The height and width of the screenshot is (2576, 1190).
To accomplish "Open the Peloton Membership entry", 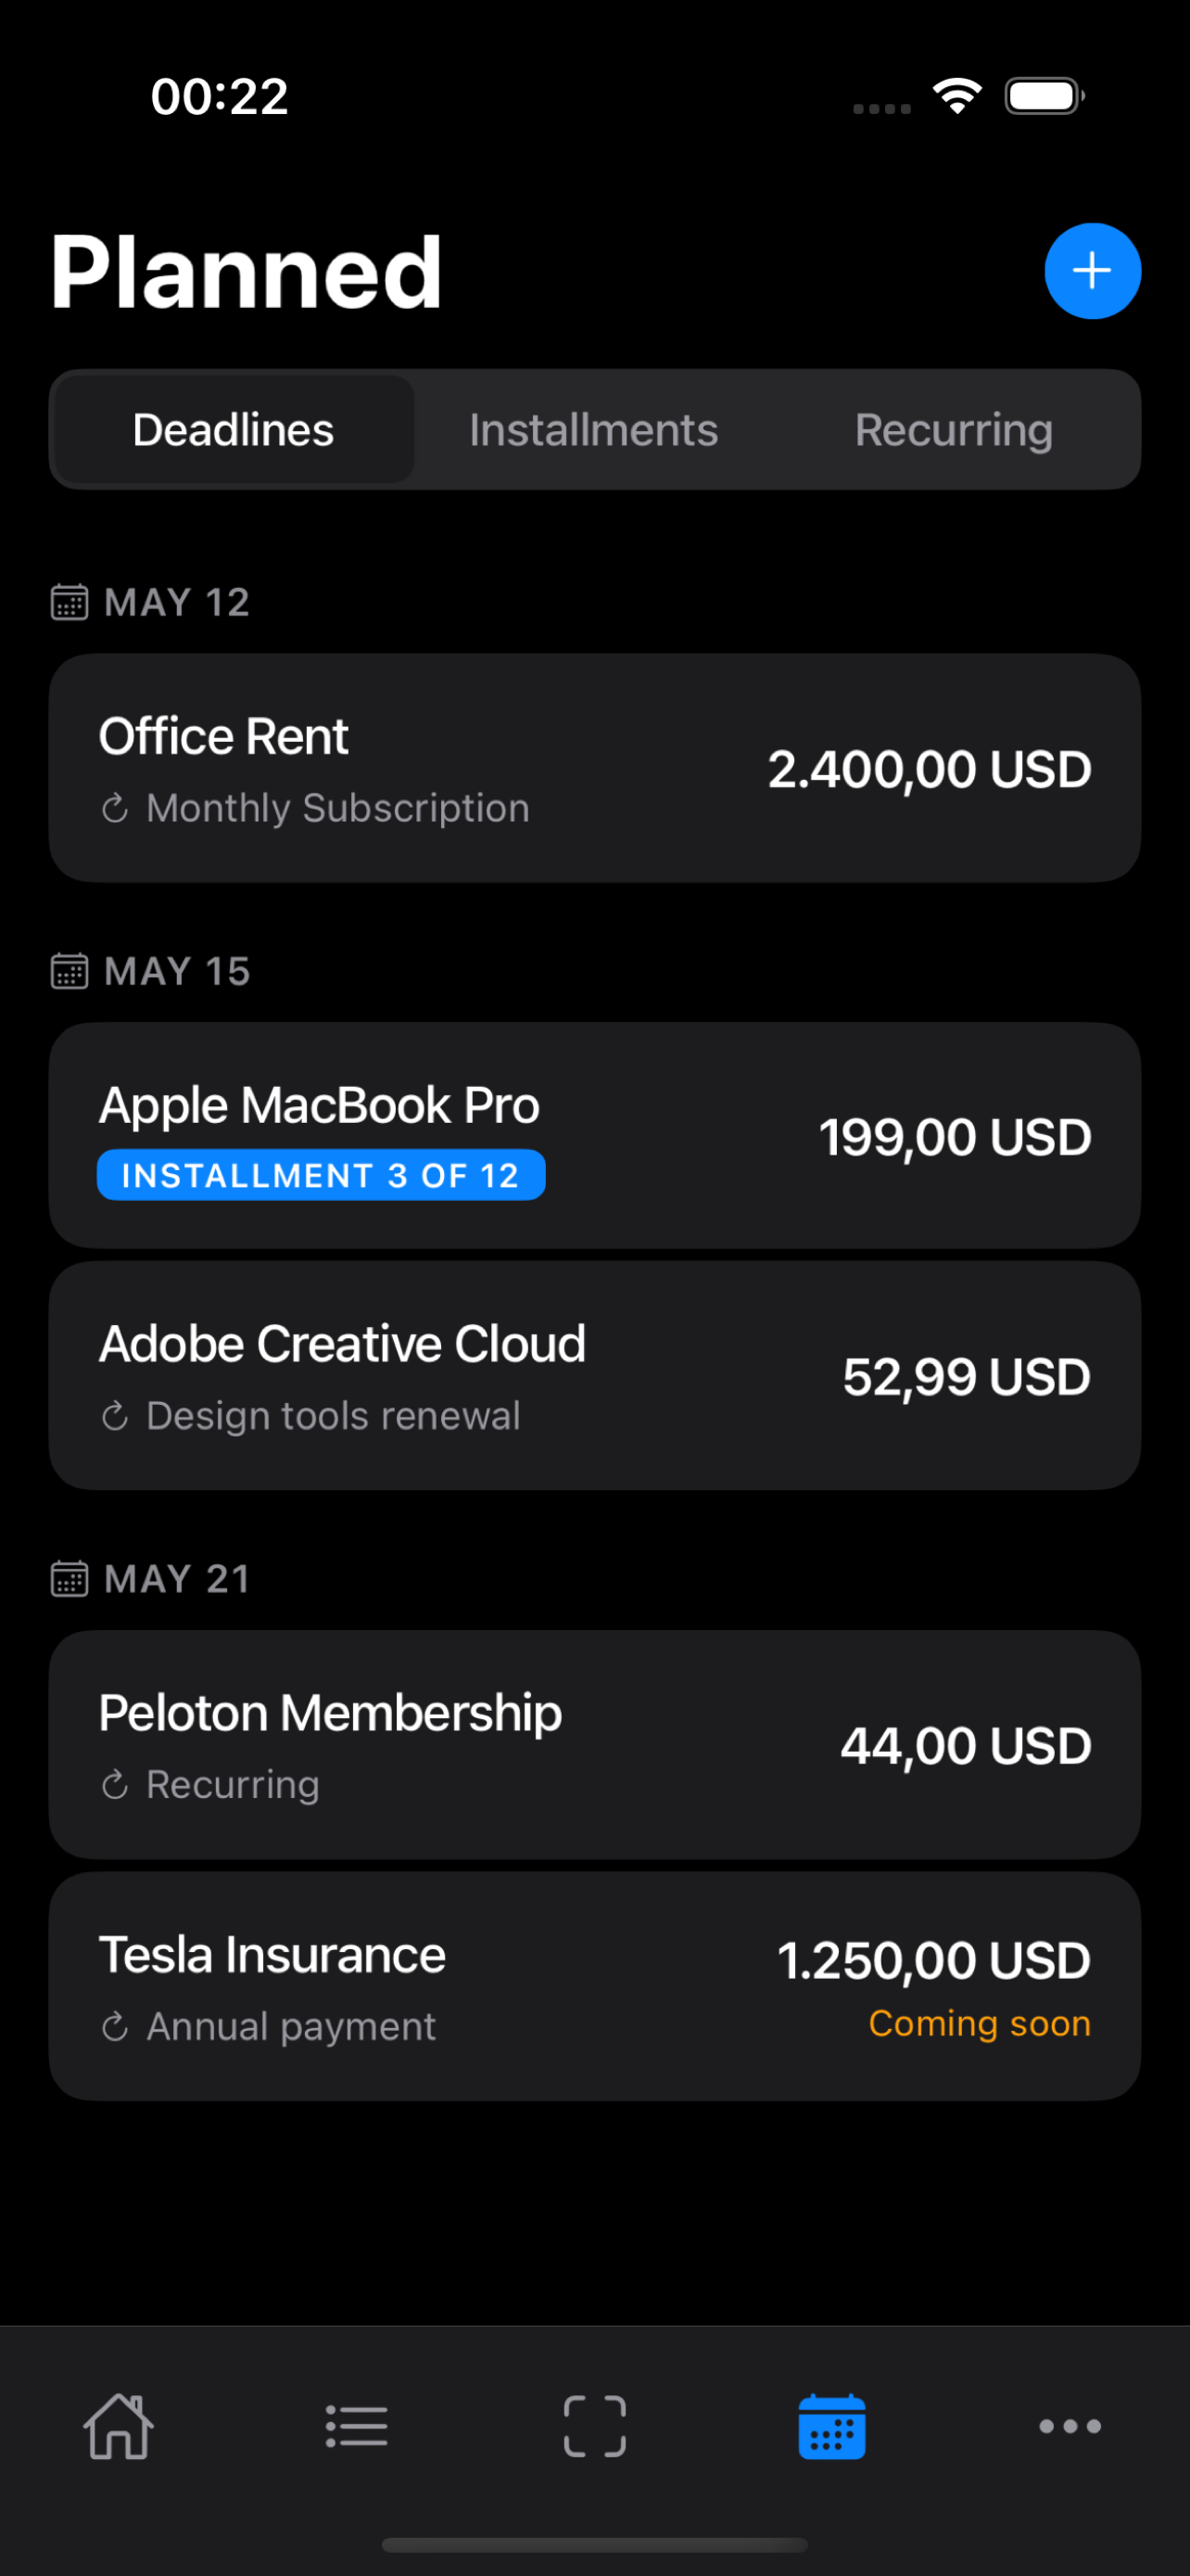I will tap(594, 1745).
